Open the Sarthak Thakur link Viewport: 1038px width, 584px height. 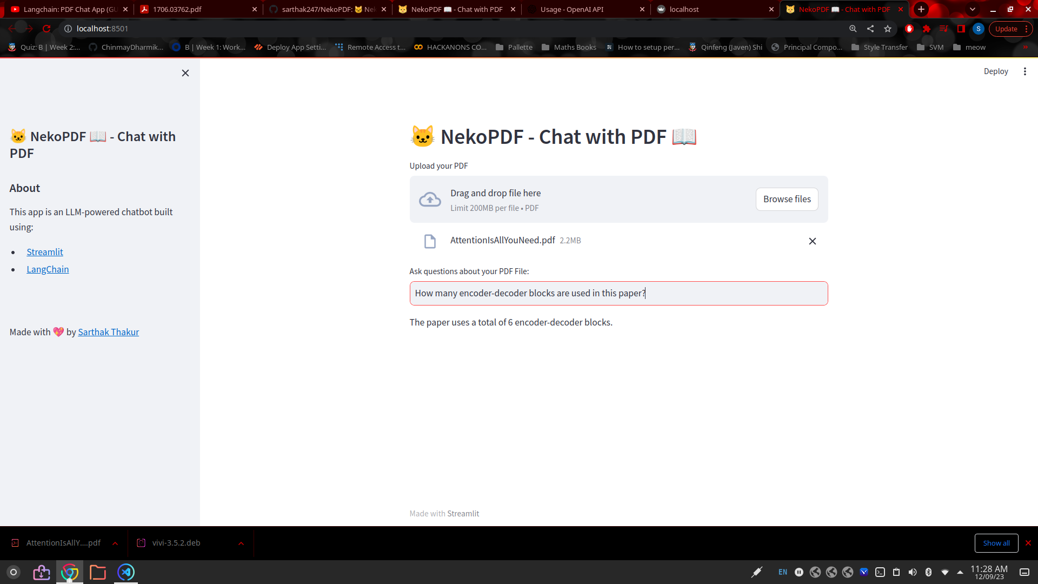(x=108, y=332)
